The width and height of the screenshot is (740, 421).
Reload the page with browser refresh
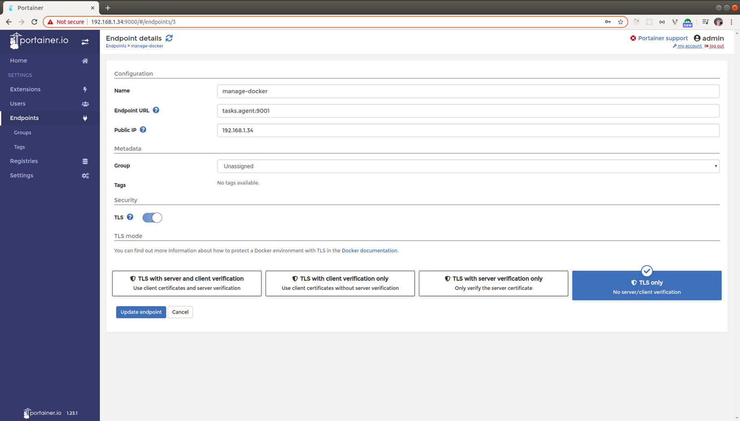(x=34, y=21)
